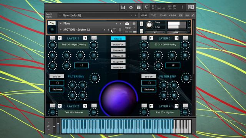The height and width of the screenshot is (138, 246).
Task: Click Layer 2 previous sound arrow
Action: [x=60, y=106]
